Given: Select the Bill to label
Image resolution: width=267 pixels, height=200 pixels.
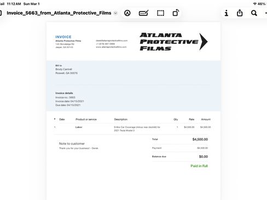Looking at the screenshot, I should click(x=59, y=66).
